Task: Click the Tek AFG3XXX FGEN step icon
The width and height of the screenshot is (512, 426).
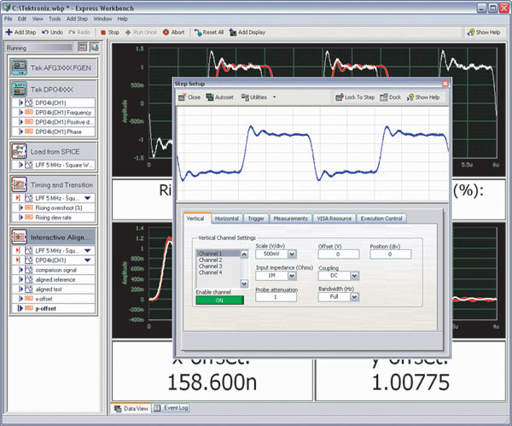Action: pos(20,67)
